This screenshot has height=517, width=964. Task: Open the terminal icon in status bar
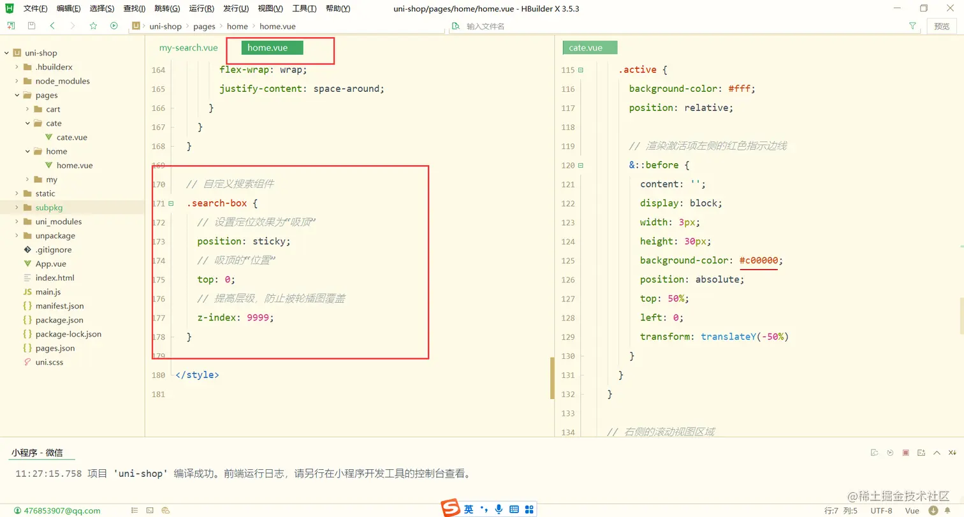tap(150, 511)
